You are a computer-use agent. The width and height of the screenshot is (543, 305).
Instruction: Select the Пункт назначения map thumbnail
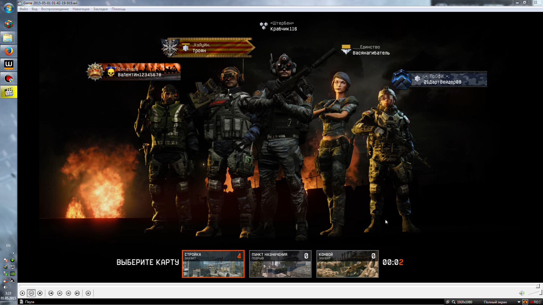click(280, 264)
